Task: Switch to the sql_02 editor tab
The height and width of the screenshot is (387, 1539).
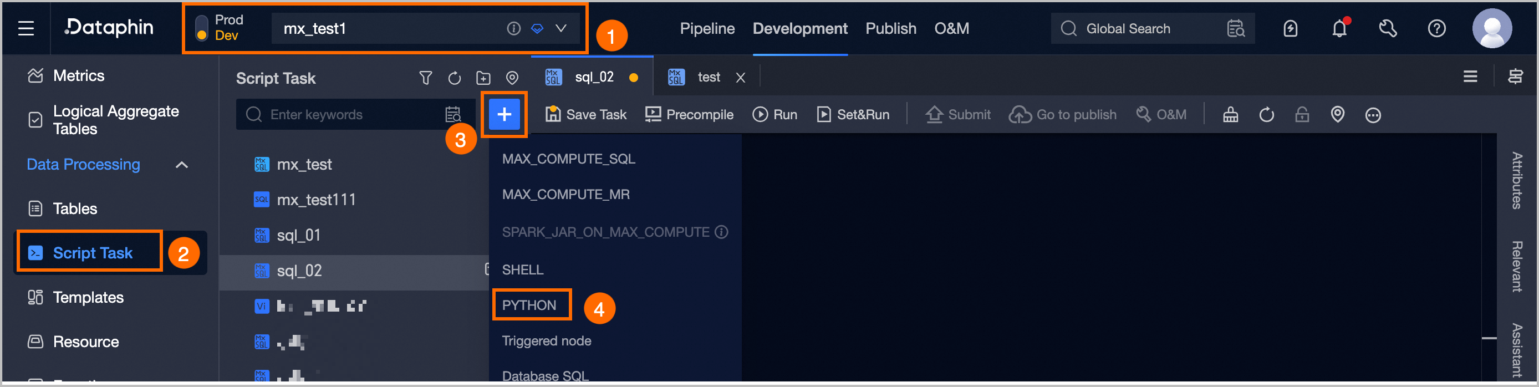Action: [x=592, y=77]
